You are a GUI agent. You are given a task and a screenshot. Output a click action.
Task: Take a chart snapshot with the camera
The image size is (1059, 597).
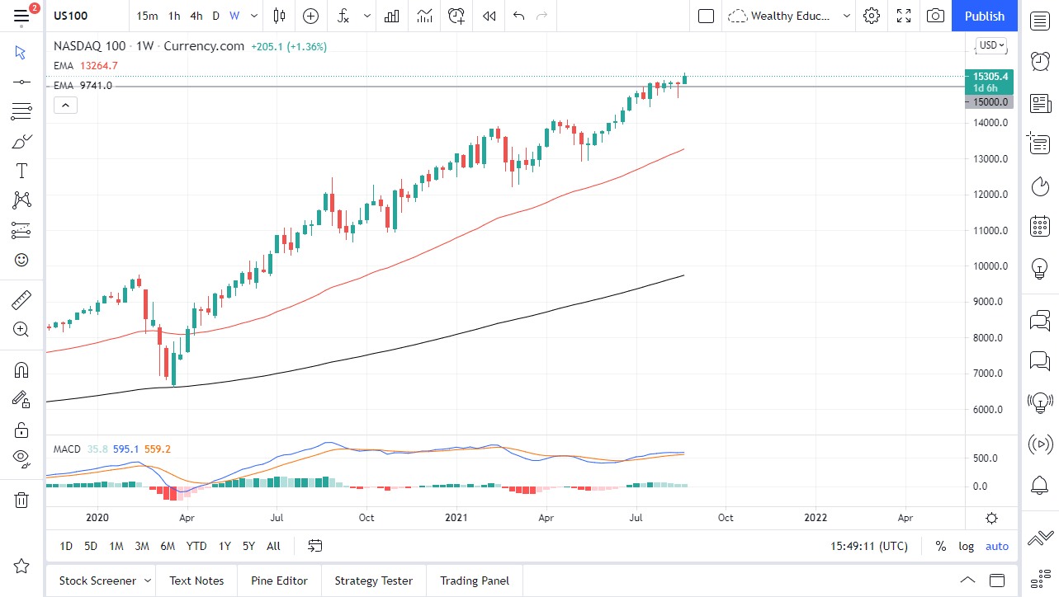[x=935, y=16]
